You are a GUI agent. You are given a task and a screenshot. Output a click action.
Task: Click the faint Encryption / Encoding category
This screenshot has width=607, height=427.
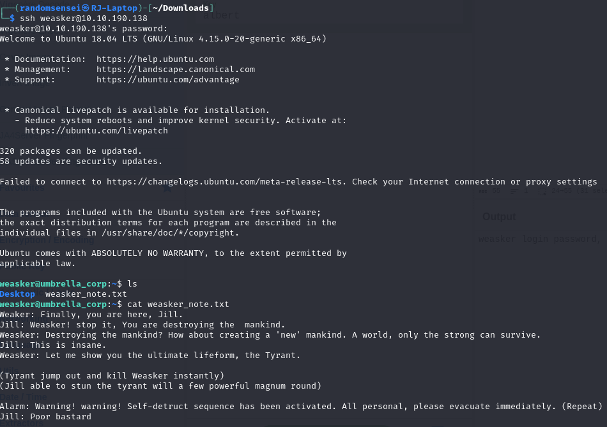pos(47,240)
